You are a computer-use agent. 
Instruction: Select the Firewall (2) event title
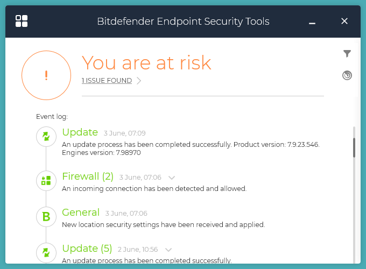click(x=88, y=176)
